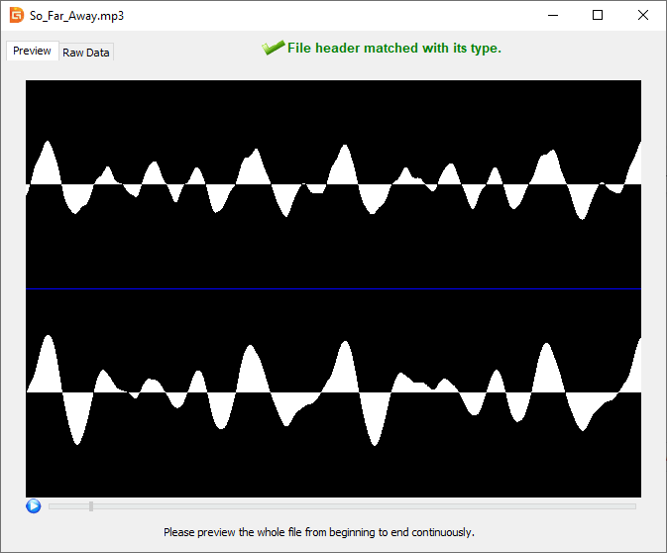
Task: Minimize the preview window
Action: coord(552,16)
